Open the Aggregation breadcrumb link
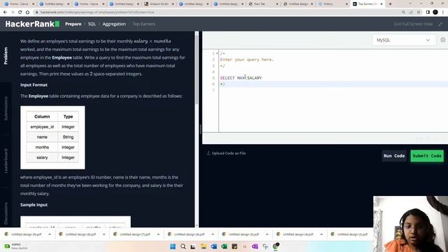This screenshot has width=448, height=252. click(114, 24)
